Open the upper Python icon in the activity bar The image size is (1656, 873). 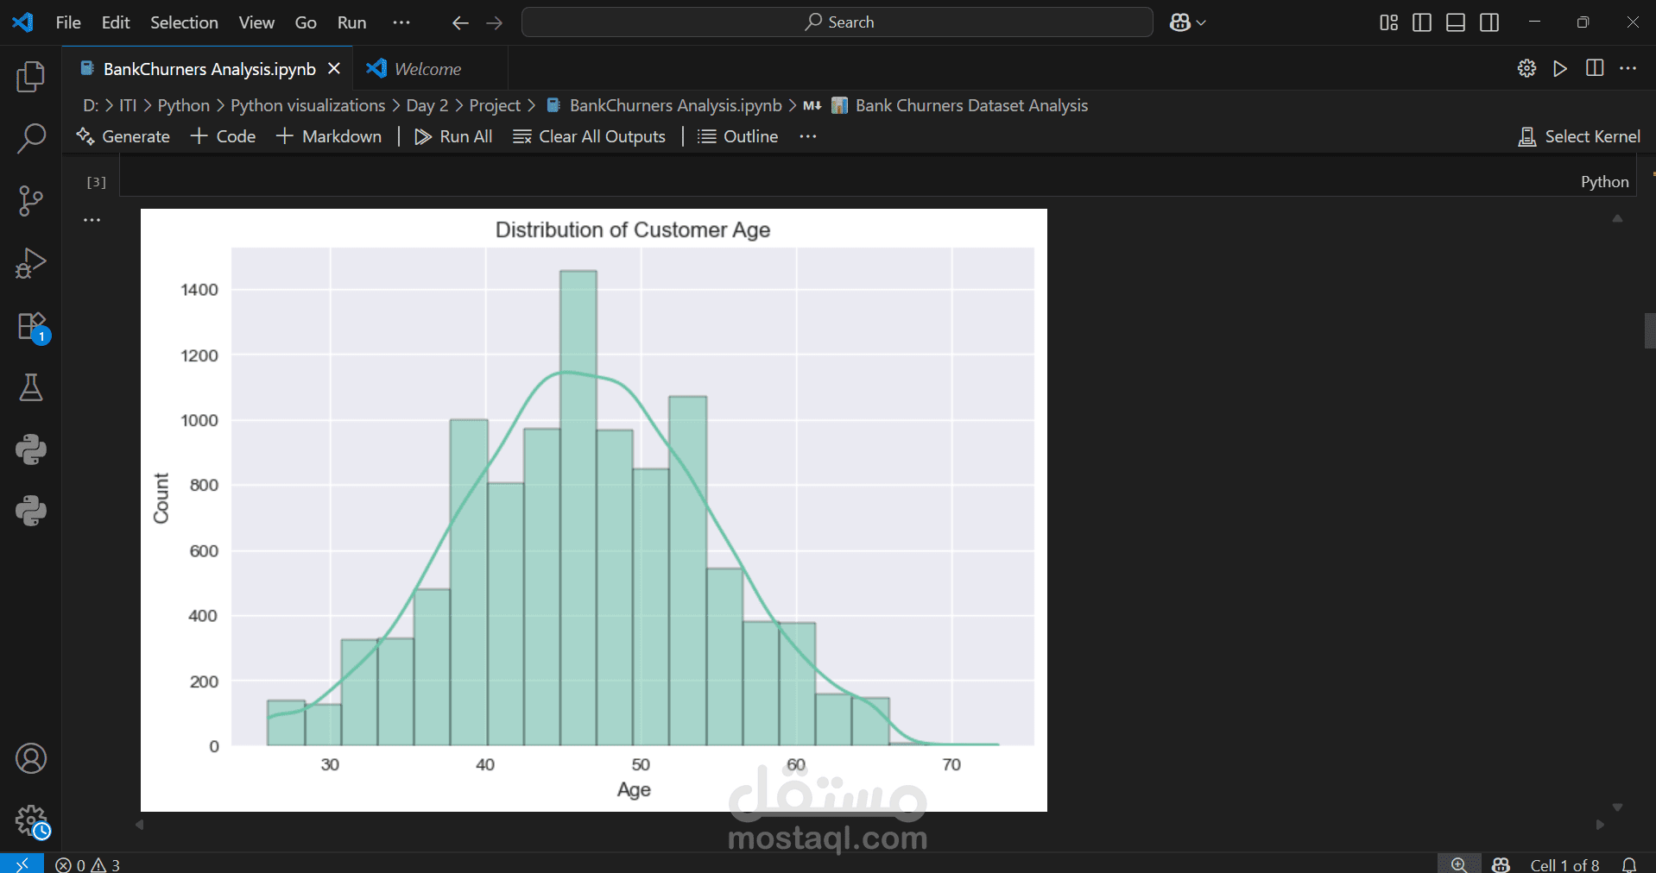coord(31,449)
